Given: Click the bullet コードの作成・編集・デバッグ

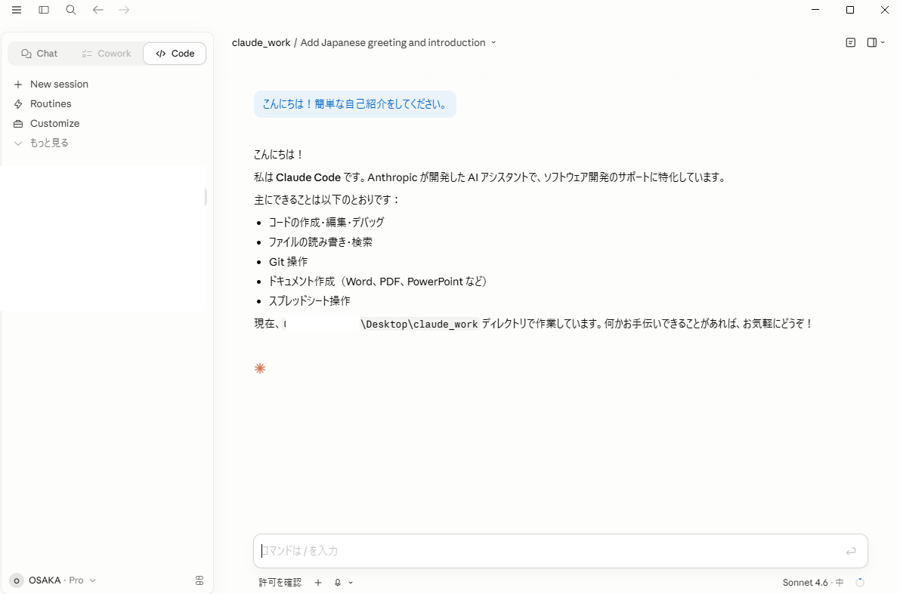Looking at the screenshot, I should pyautogui.click(x=326, y=223).
